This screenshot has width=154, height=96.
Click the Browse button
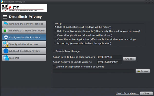coord(143,71)
